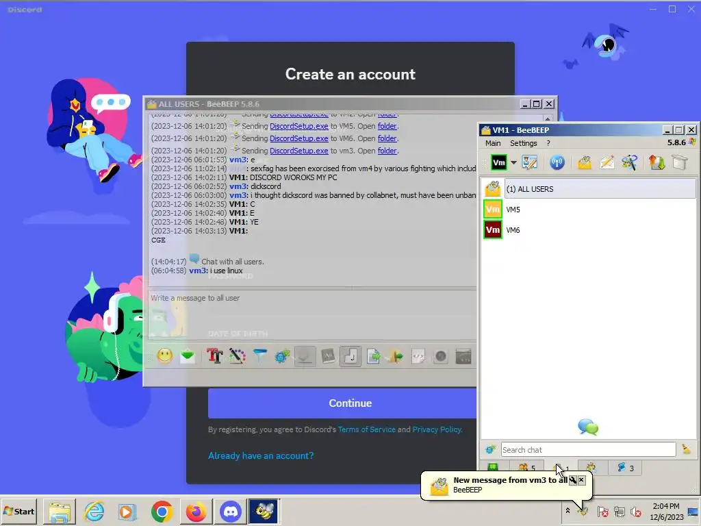Select the (1) ALL USERS chat row

[x=589, y=189]
